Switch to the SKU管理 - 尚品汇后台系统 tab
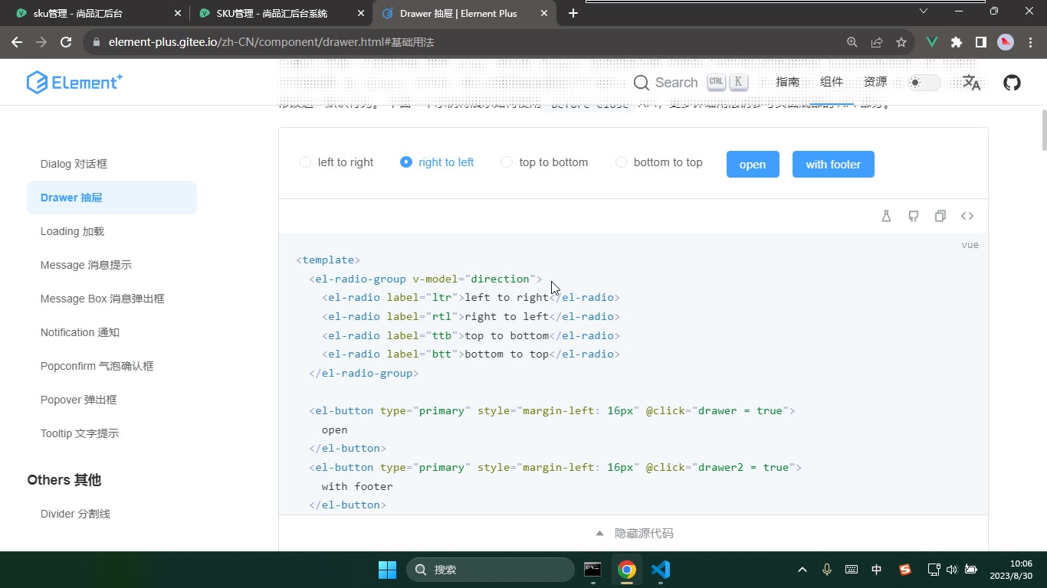1047x588 pixels. click(280, 13)
